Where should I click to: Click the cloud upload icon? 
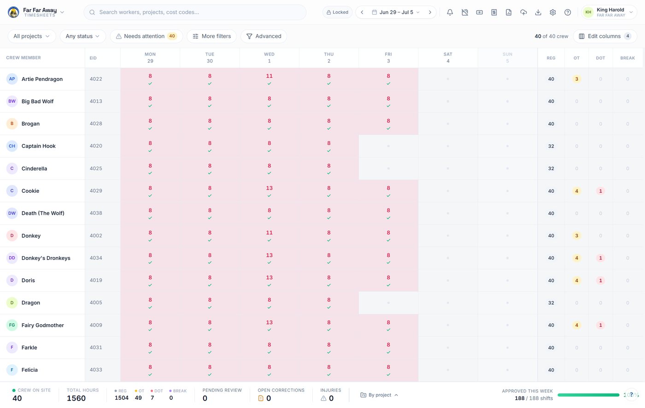523,12
